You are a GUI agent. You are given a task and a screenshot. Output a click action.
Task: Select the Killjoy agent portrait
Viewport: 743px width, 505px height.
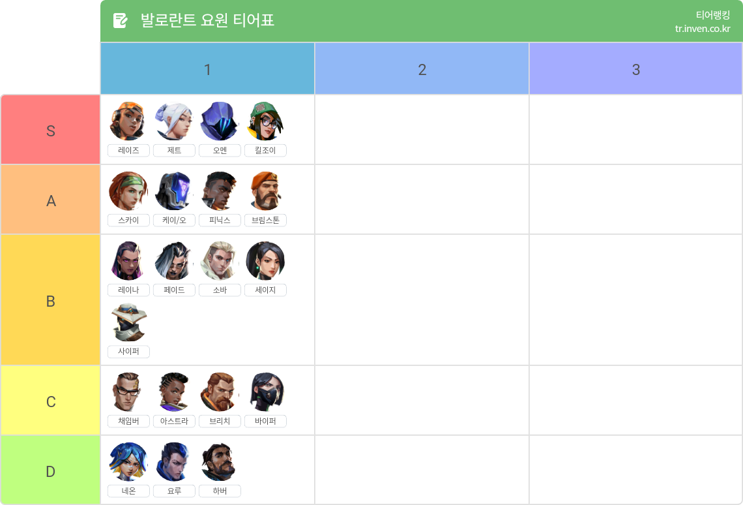click(x=265, y=121)
